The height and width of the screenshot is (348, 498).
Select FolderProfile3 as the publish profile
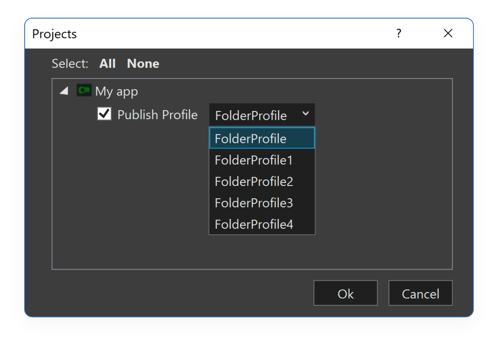253,203
